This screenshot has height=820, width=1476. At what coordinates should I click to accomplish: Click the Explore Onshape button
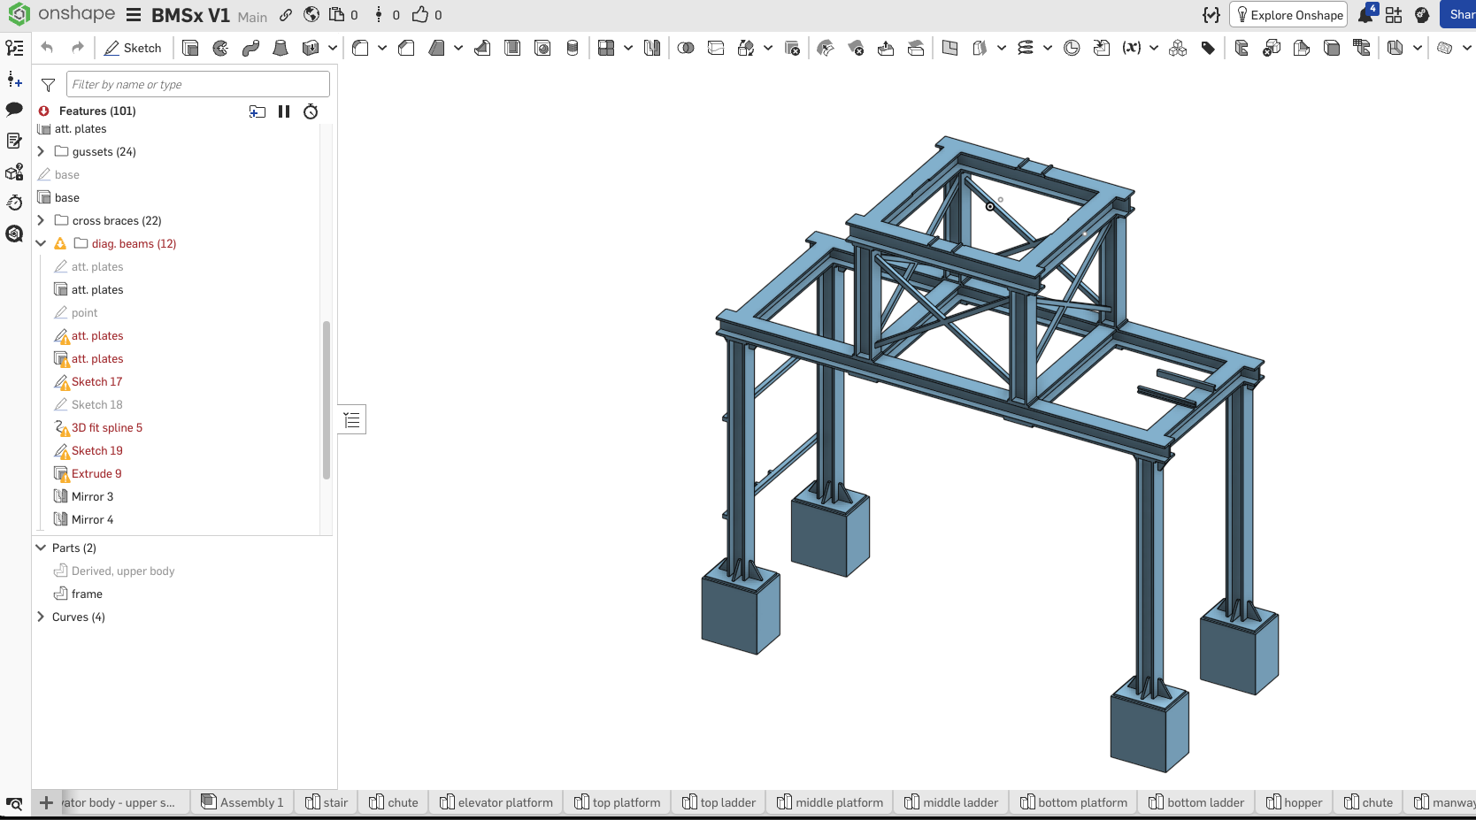[1288, 15]
